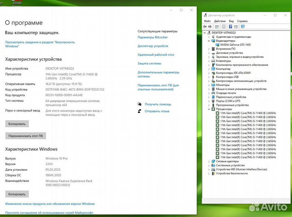Click the Переименовать этот ПК button

click(x=26, y=136)
